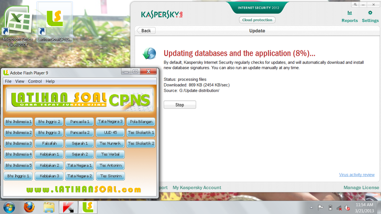The height and width of the screenshot is (214, 381).
Task: Click the taskbar clock showing 11:54 AM
Action: click(364, 208)
